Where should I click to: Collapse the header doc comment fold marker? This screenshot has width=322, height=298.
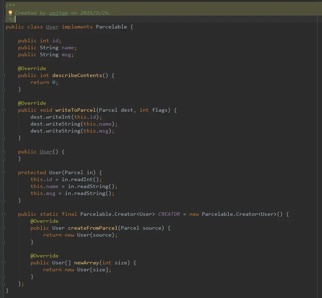tap(3, 6)
